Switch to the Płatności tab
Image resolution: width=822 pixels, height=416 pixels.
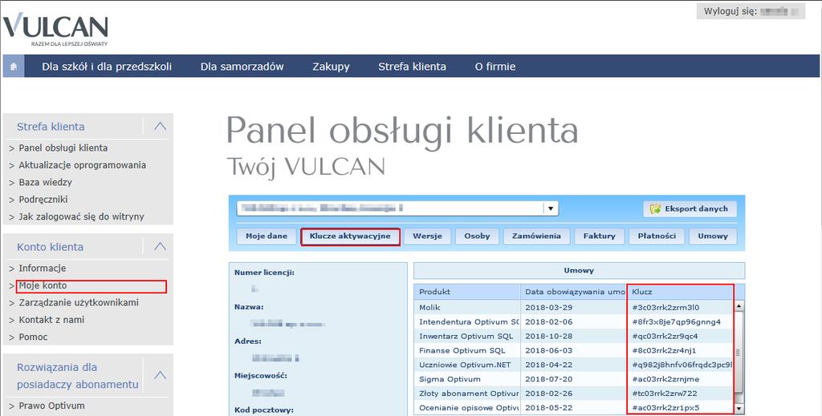point(657,236)
